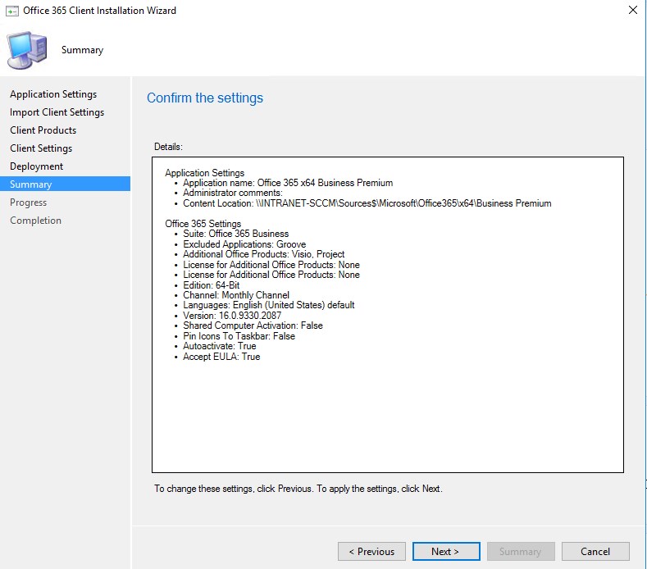Click 'Shared Computer Activation: False' line
This screenshot has width=647, height=569.
click(x=253, y=325)
